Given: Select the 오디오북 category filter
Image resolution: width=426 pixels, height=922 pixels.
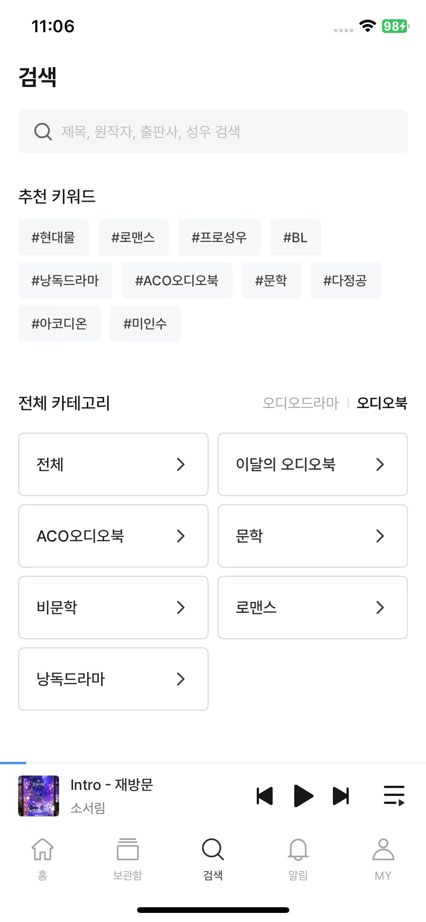Looking at the screenshot, I should [x=382, y=403].
